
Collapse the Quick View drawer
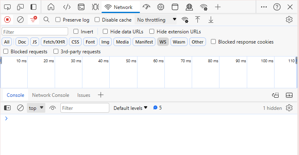[289, 95]
